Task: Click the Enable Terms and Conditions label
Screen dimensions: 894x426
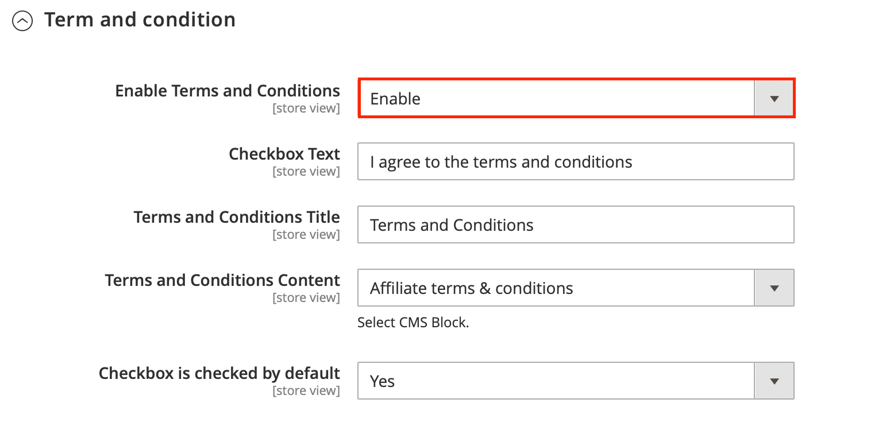Action: coord(228,91)
